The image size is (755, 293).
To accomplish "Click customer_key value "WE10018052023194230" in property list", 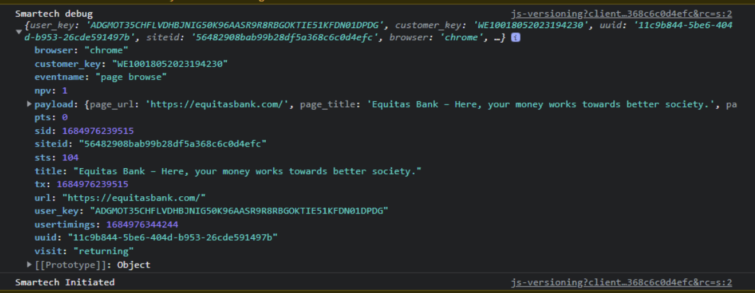I will point(170,64).
